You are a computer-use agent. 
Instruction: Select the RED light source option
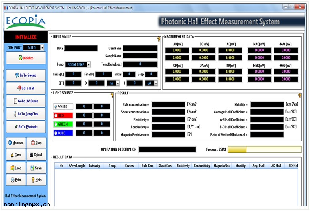point(56,115)
